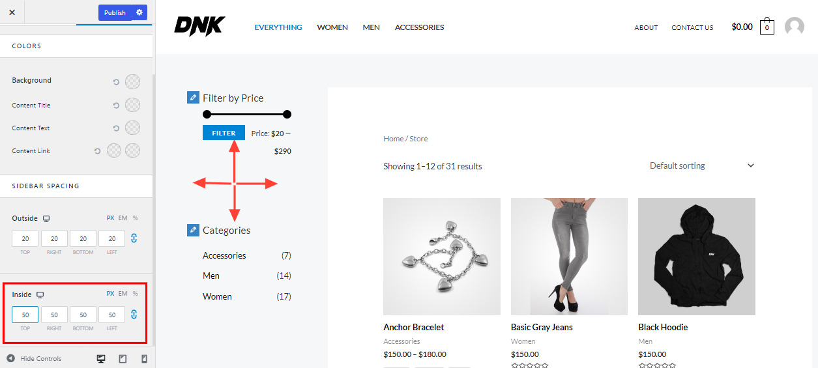Go to ACCESSORIES menu page
Viewport: 818px width, 368px height.
tap(419, 27)
